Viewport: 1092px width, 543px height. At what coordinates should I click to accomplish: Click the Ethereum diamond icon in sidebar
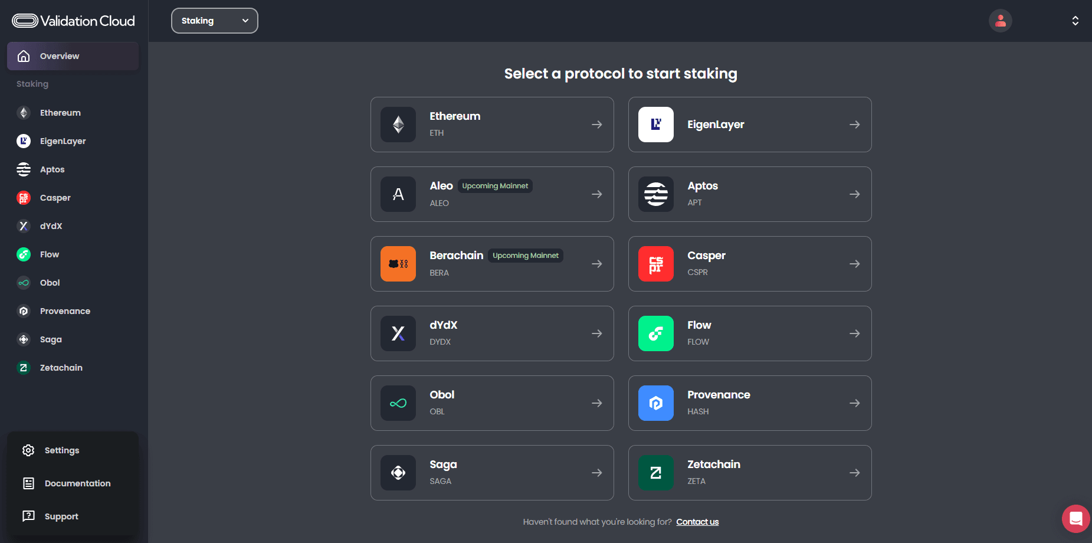(x=24, y=113)
